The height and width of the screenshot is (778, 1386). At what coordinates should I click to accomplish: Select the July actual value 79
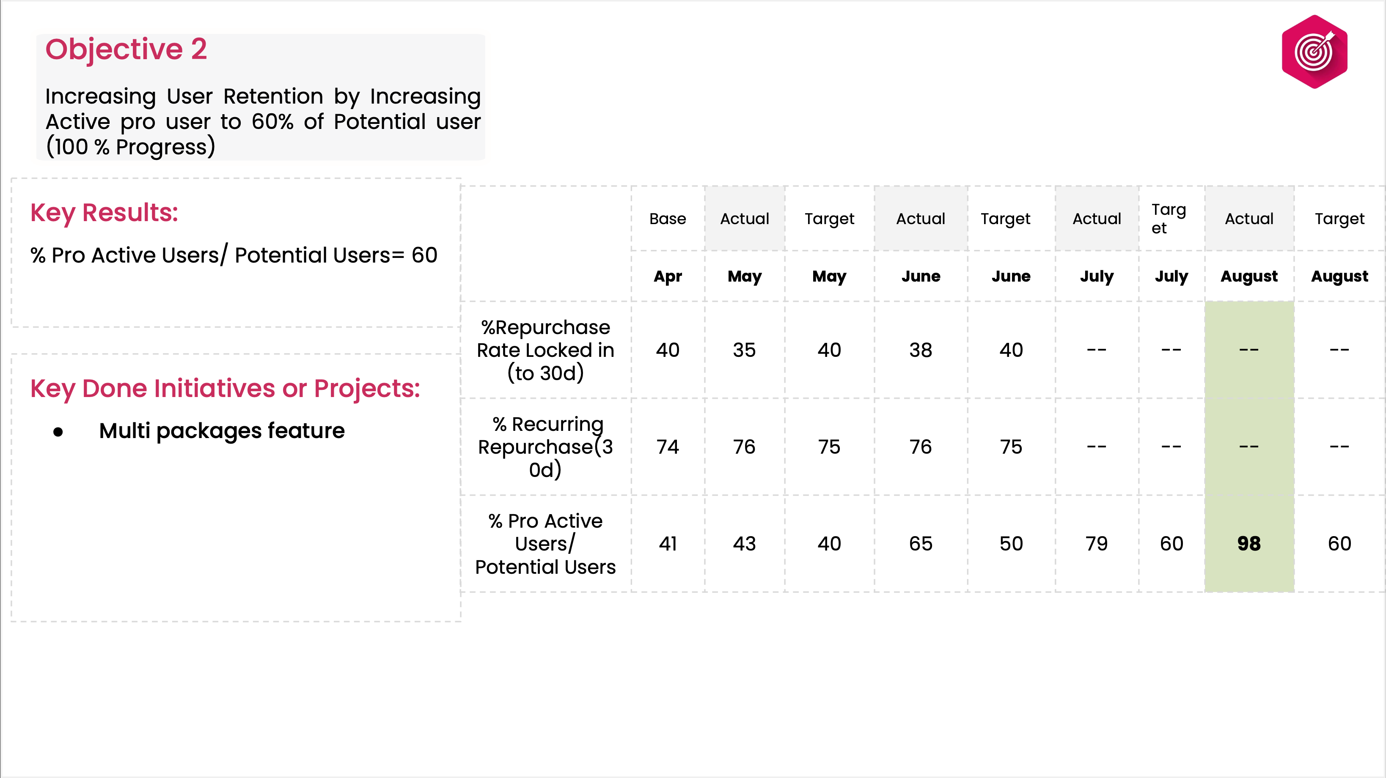pyautogui.click(x=1097, y=544)
